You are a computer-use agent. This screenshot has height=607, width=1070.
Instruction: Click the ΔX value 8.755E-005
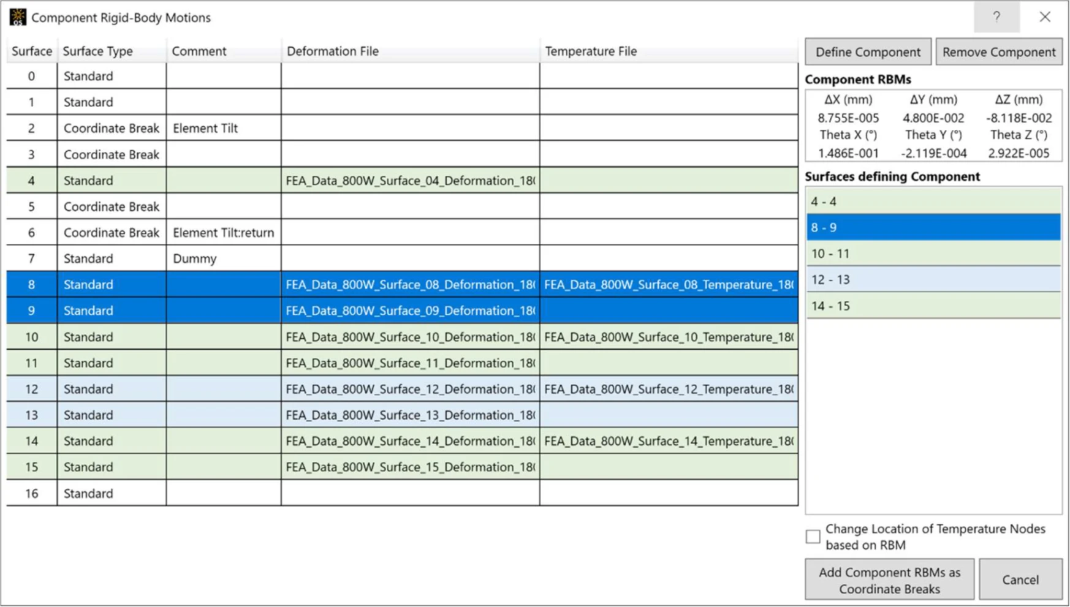pos(848,118)
